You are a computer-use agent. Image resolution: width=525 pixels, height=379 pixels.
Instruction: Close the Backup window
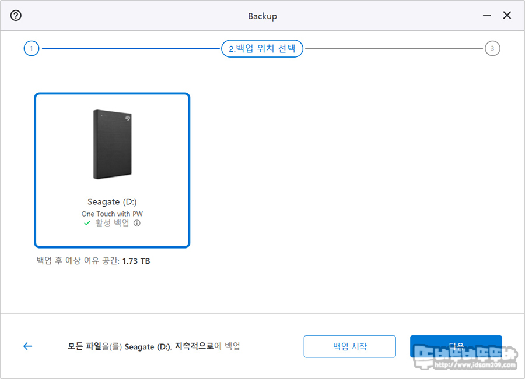(x=507, y=15)
